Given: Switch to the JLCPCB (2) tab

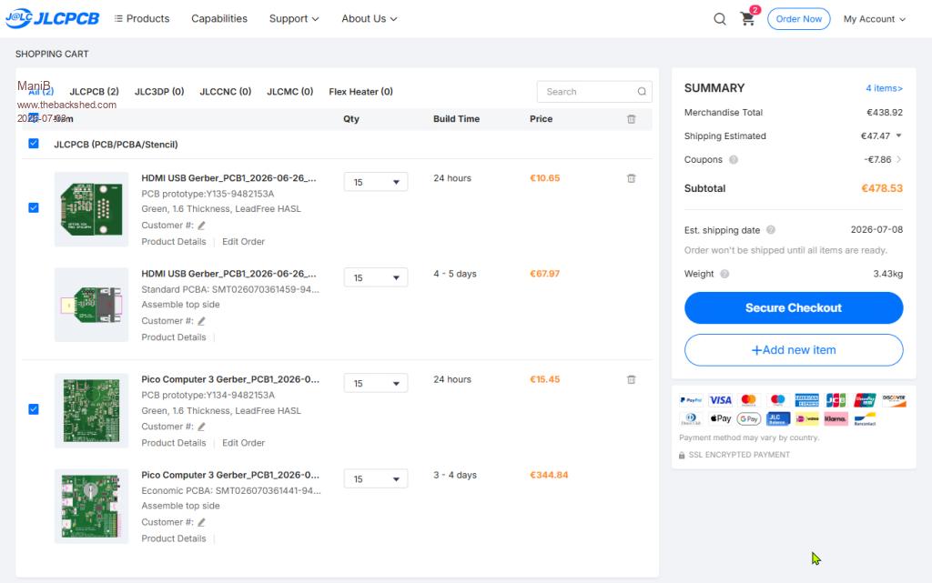Looking at the screenshot, I should coord(94,92).
